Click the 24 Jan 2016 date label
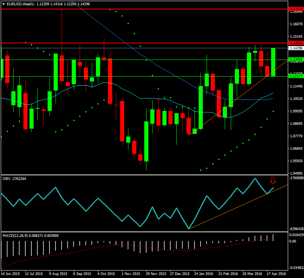The width and height of the screenshot is (304, 278). pyautogui.click(x=203, y=273)
